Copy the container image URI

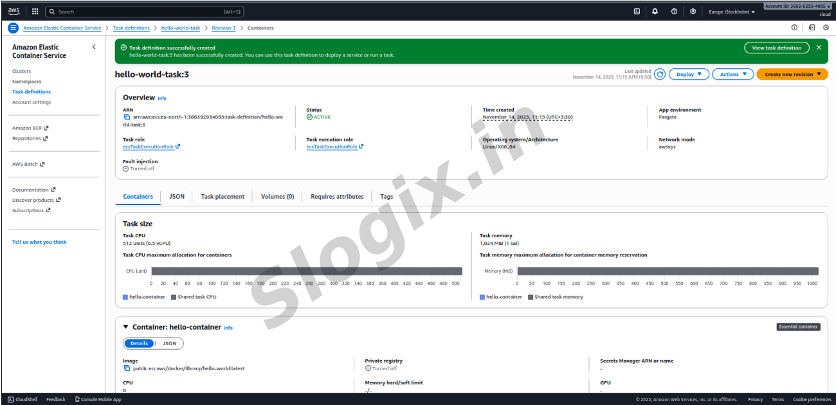pos(127,368)
